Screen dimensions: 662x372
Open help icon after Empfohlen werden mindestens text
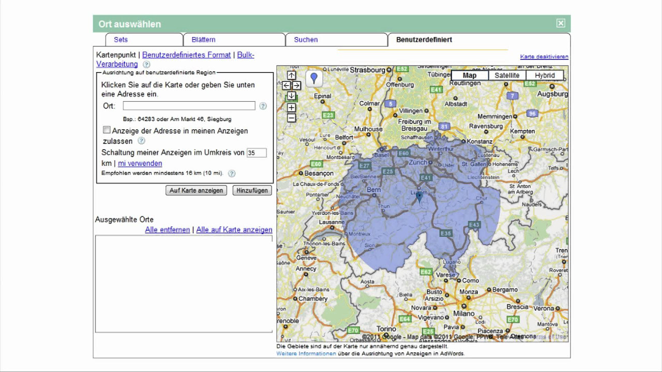tap(232, 174)
